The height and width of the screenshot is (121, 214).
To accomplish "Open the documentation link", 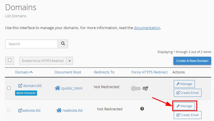I will coord(147,28).
